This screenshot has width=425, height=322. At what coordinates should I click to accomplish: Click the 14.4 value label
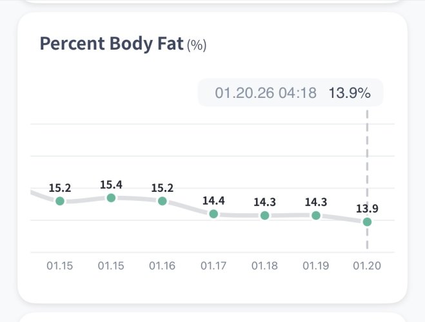(213, 200)
